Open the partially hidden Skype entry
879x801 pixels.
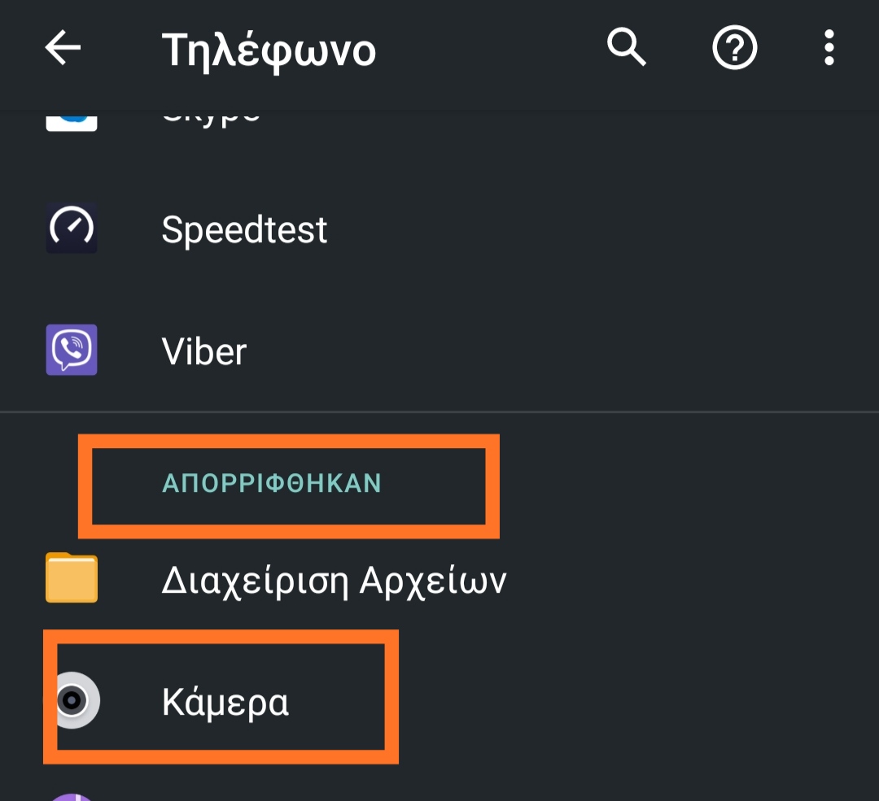point(212,119)
